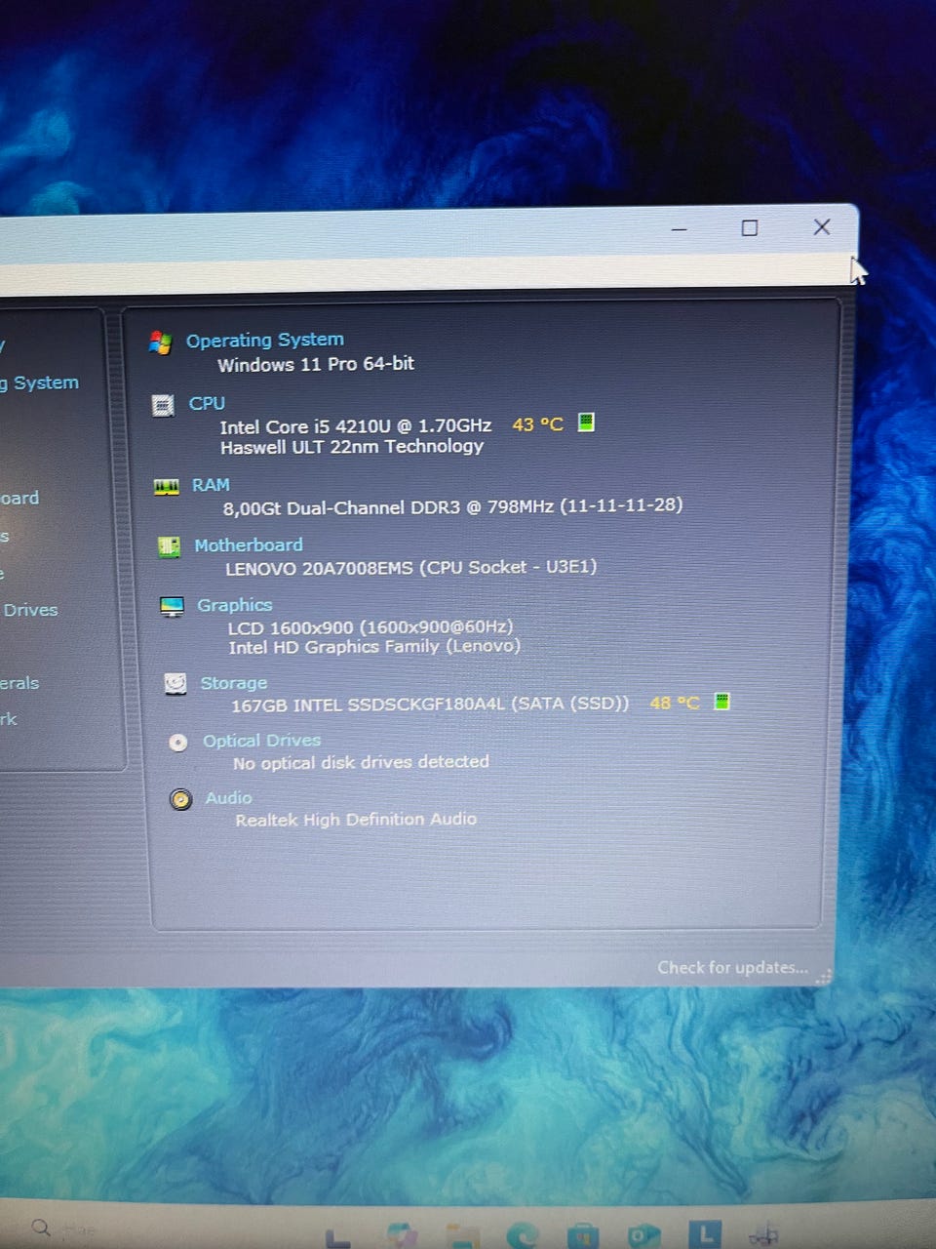Viewport: 936px width, 1249px height.
Task: Click the Speccy glasses icon in taskbar
Action: (765, 1234)
